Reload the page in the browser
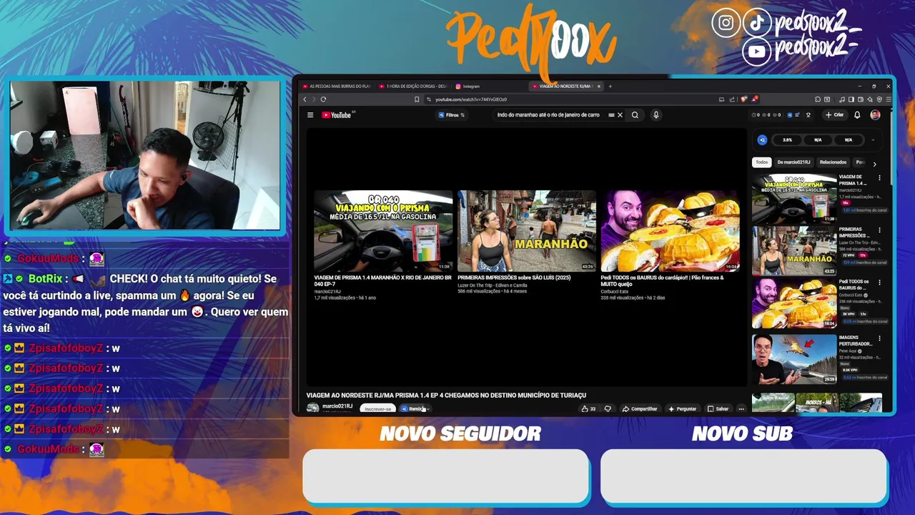 point(323,99)
